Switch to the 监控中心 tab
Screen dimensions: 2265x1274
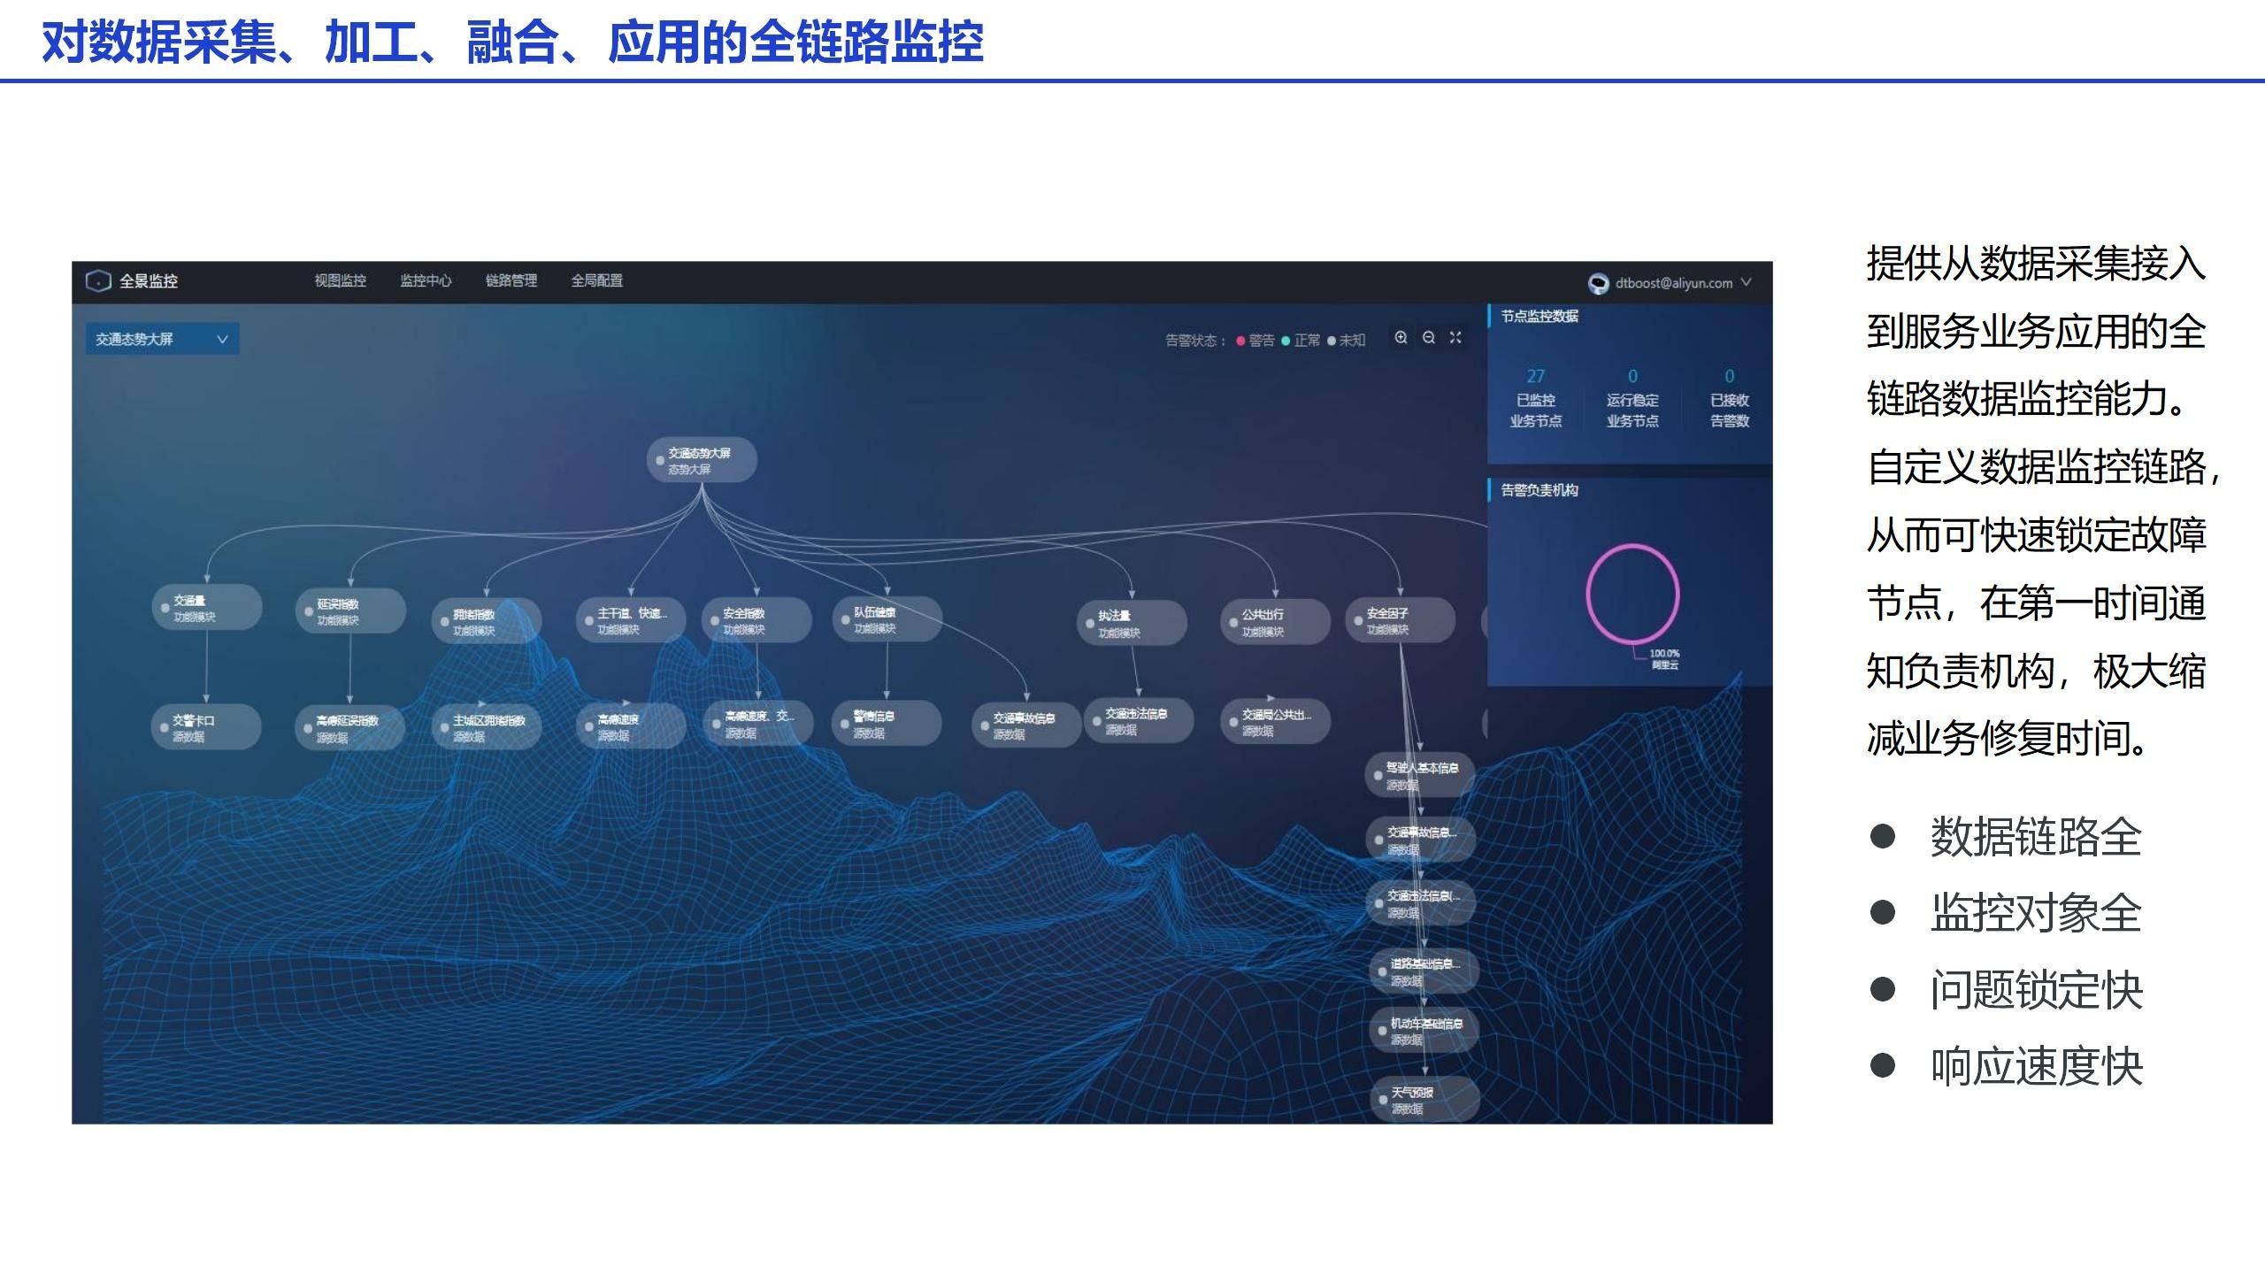tap(426, 280)
